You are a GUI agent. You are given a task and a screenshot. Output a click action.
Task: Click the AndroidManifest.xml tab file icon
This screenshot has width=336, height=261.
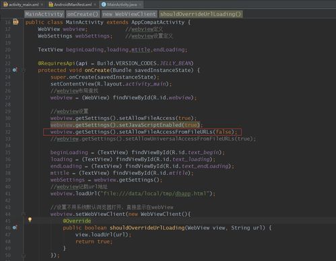tap(51, 5)
